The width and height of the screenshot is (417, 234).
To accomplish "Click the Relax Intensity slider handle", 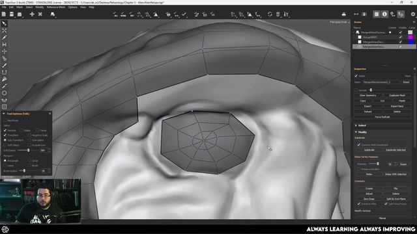I will [378, 164].
